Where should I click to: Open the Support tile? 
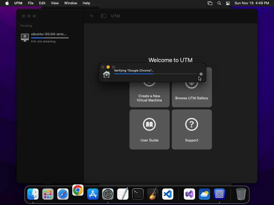pyautogui.click(x=192, y=129)
